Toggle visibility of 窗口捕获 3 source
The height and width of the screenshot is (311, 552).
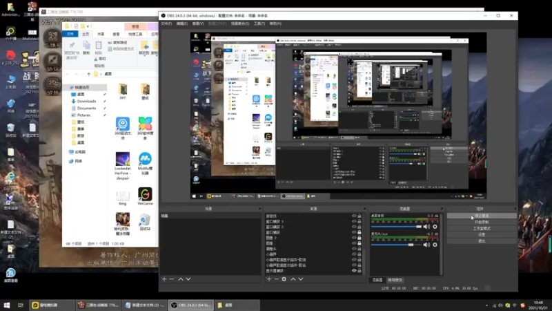point(354,221)
